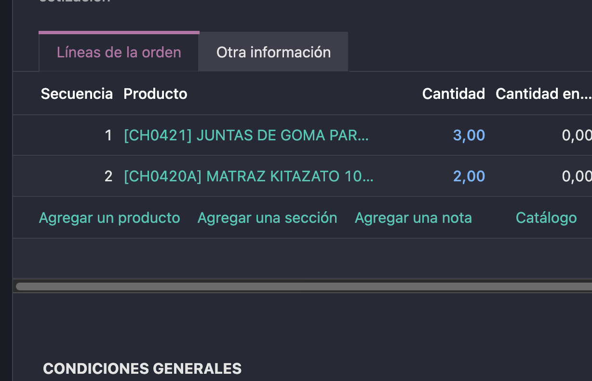Click Agregar una sección
Image resolution: width=592 pixels, height=381 pixels.
(x=267, y=218)
